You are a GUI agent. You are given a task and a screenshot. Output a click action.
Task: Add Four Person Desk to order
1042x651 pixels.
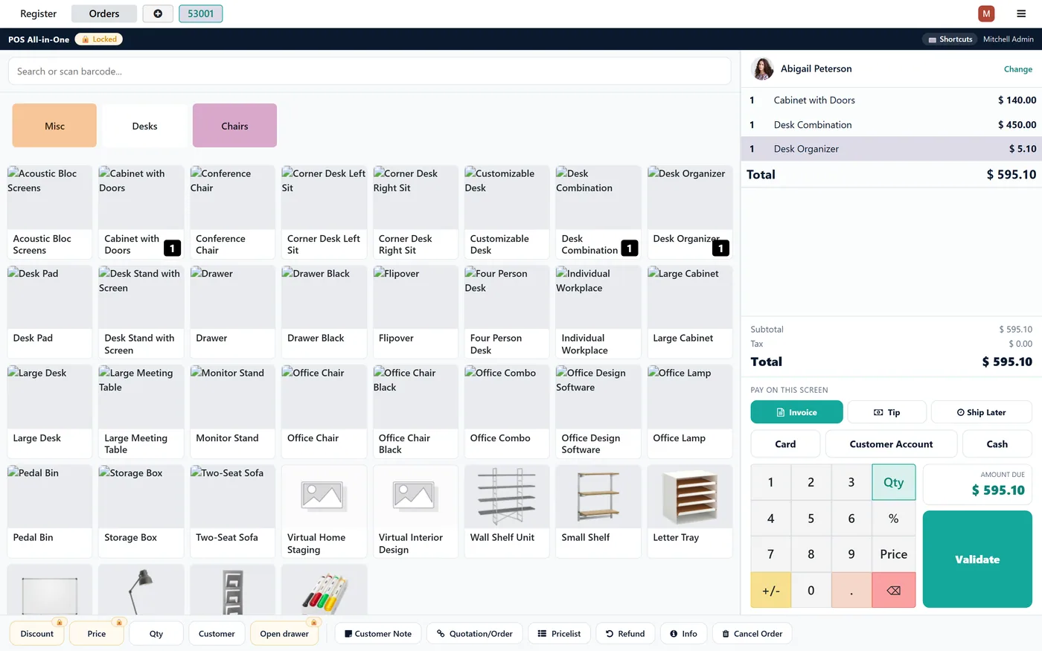(507, 312)
